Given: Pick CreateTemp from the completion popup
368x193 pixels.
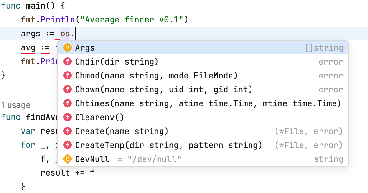Looking at the screenshot, I should click(168, 145).
